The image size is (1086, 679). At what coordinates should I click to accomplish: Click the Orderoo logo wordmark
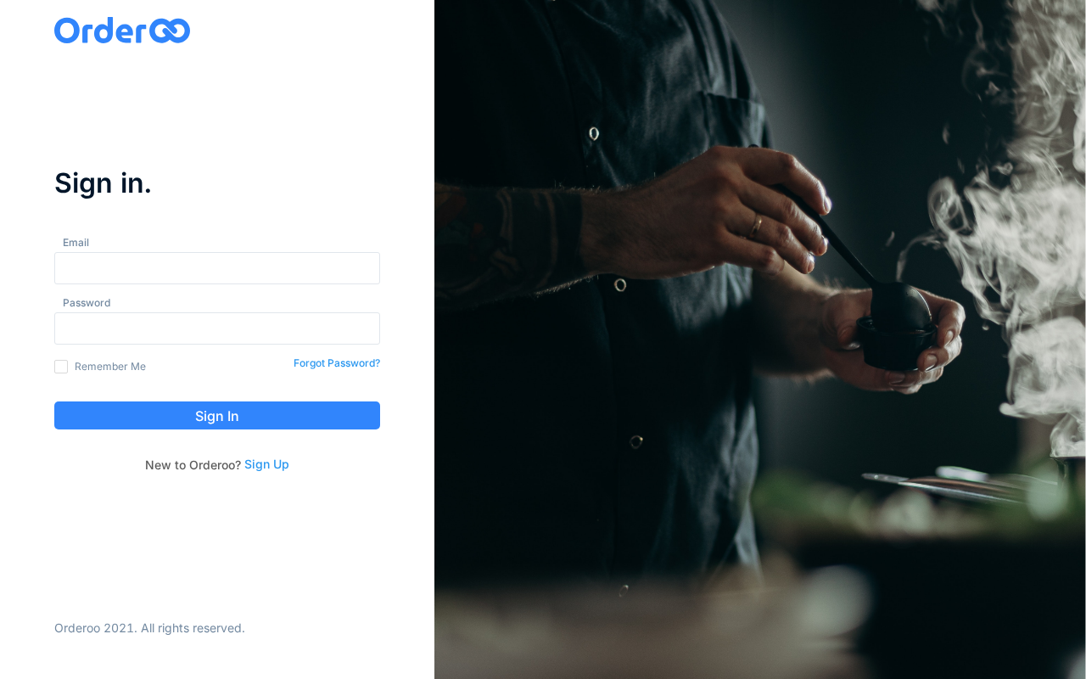tap(122, 31)
